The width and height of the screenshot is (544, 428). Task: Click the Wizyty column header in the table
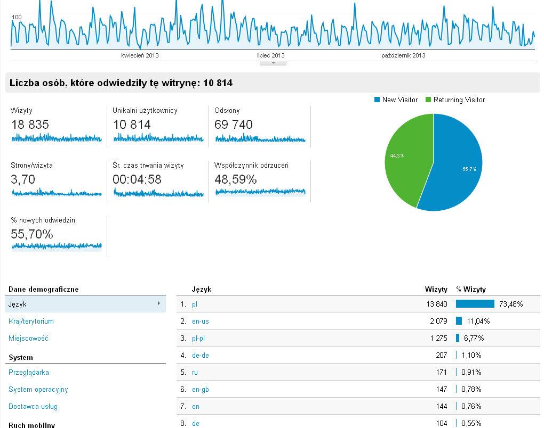436,289
